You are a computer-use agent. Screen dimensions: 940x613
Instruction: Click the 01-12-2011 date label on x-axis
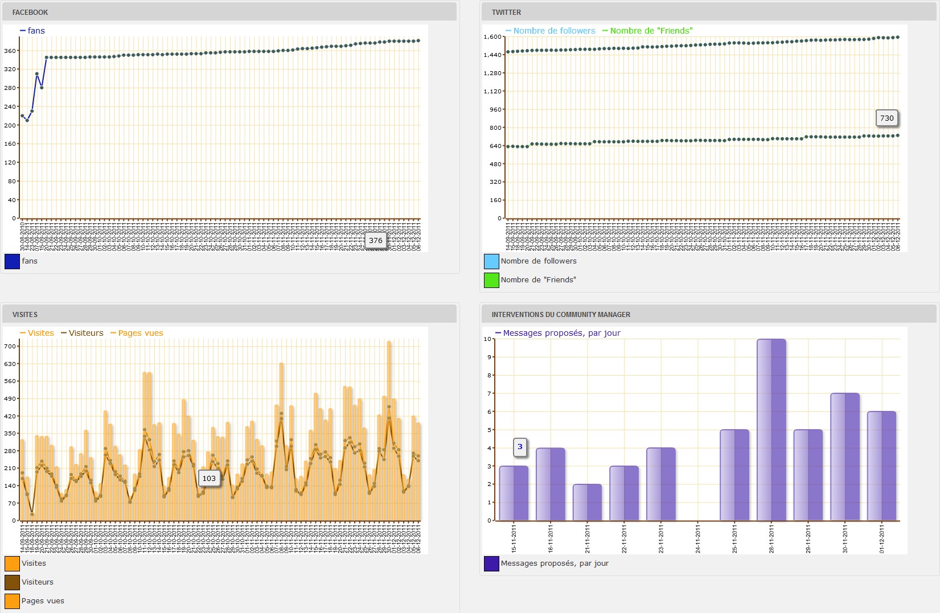click(x=882, y=539)
